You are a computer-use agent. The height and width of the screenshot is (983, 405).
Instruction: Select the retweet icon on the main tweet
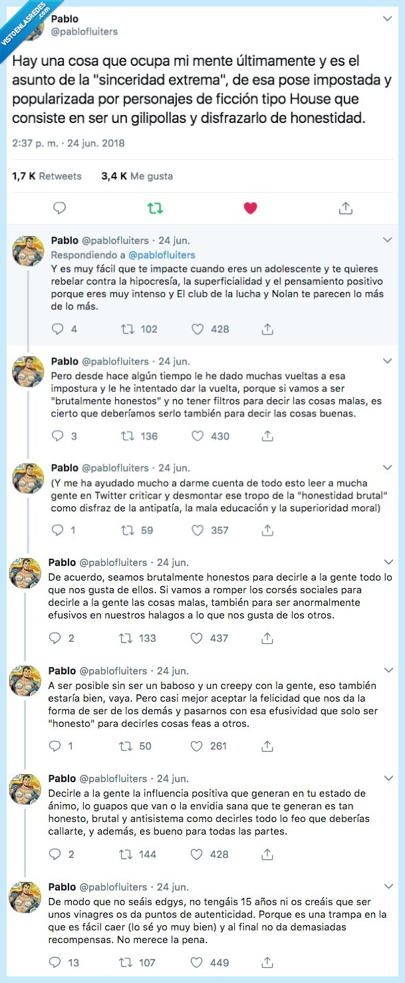coord(155,208)
